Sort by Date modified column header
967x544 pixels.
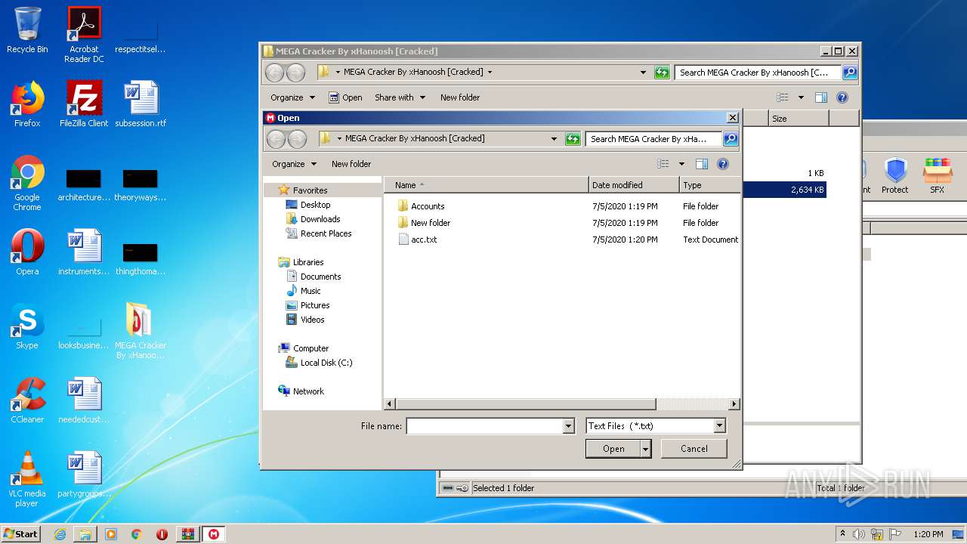click(x=634, y=185)
